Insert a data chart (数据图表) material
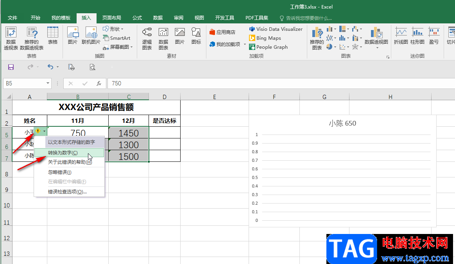This screenshot has height=264, width=455. pyautogui.click(x=163, y=39)
